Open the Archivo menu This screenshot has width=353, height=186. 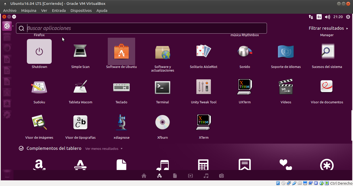10,11
